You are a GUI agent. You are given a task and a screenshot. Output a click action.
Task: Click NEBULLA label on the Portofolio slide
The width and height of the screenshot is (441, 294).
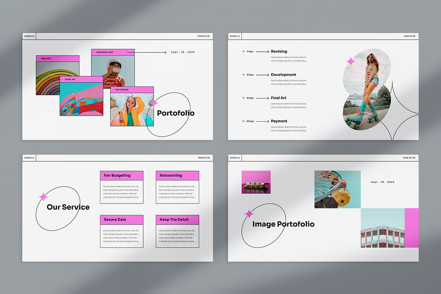click(x=29, y=36)
